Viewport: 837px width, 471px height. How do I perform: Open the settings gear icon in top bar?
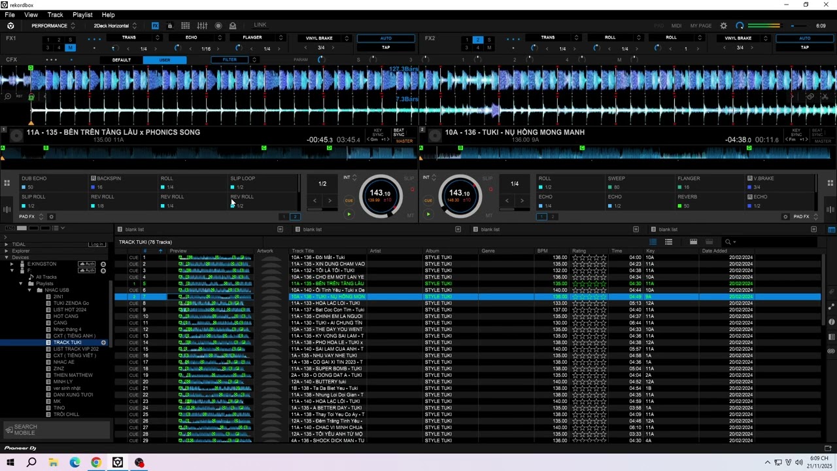[723, 26]
